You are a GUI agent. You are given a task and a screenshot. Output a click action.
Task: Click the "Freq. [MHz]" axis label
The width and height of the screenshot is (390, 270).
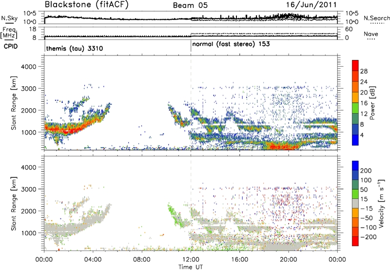9,33
